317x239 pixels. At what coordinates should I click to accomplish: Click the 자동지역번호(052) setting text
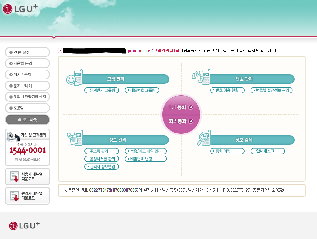[x=269, y=190]
